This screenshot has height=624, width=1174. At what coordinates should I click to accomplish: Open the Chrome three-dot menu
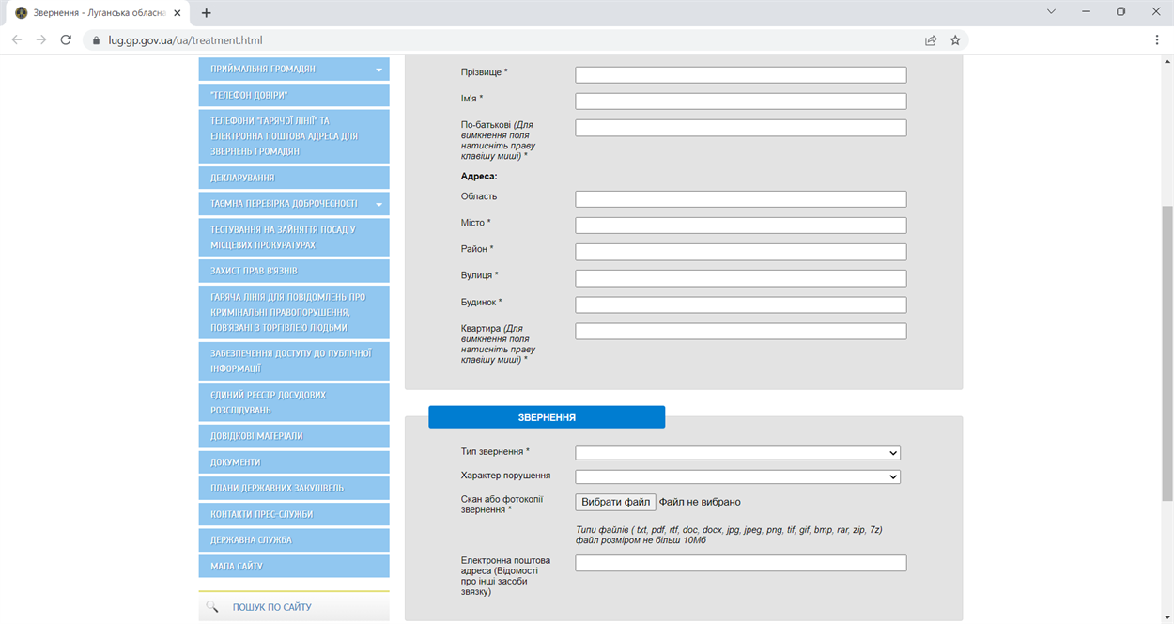[x=1157, y=40]
